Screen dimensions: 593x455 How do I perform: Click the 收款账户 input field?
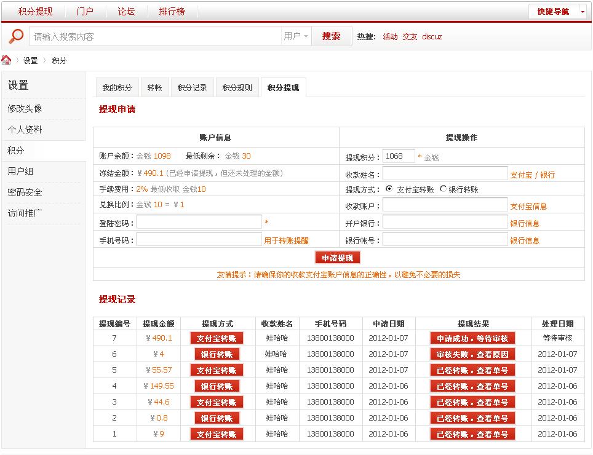tap(445, 205)
